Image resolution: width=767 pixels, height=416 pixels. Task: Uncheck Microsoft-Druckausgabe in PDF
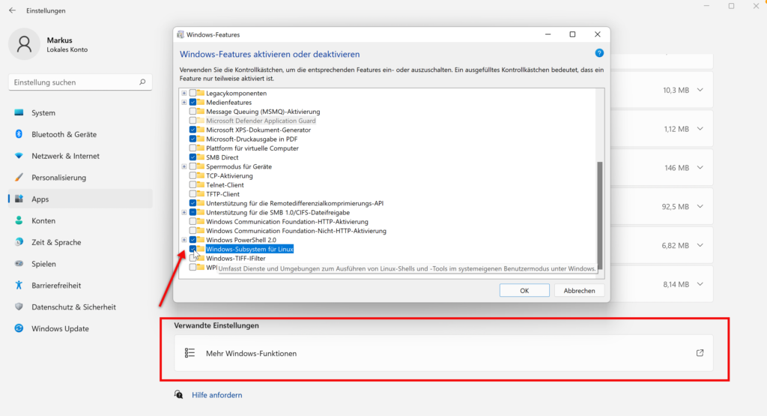click(x=192, y=139)
